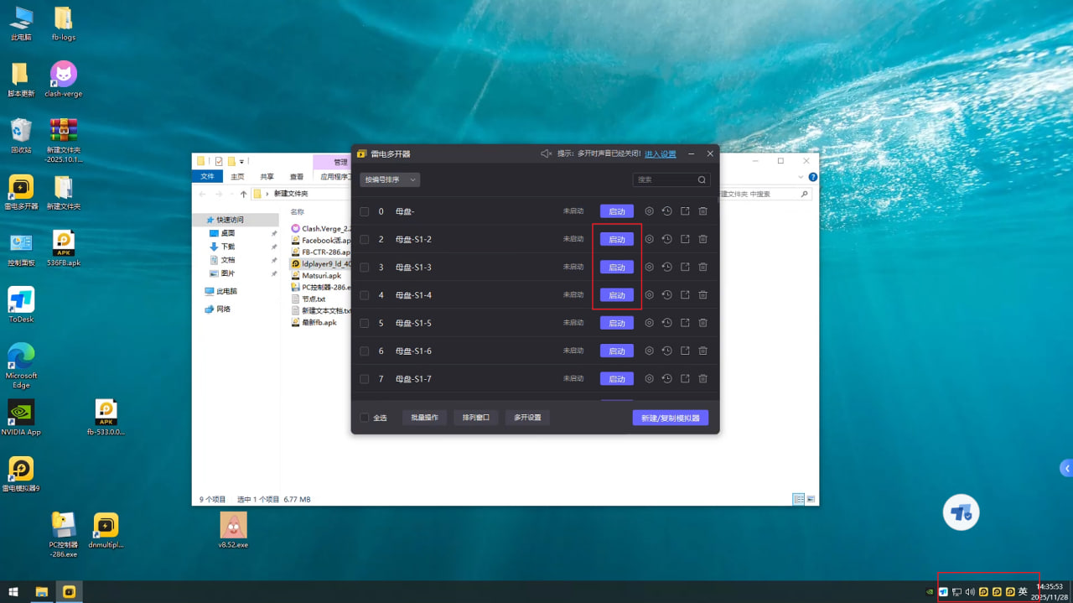
Task: Open clash-verge desktop icon
Action: [x=63, y=75]
